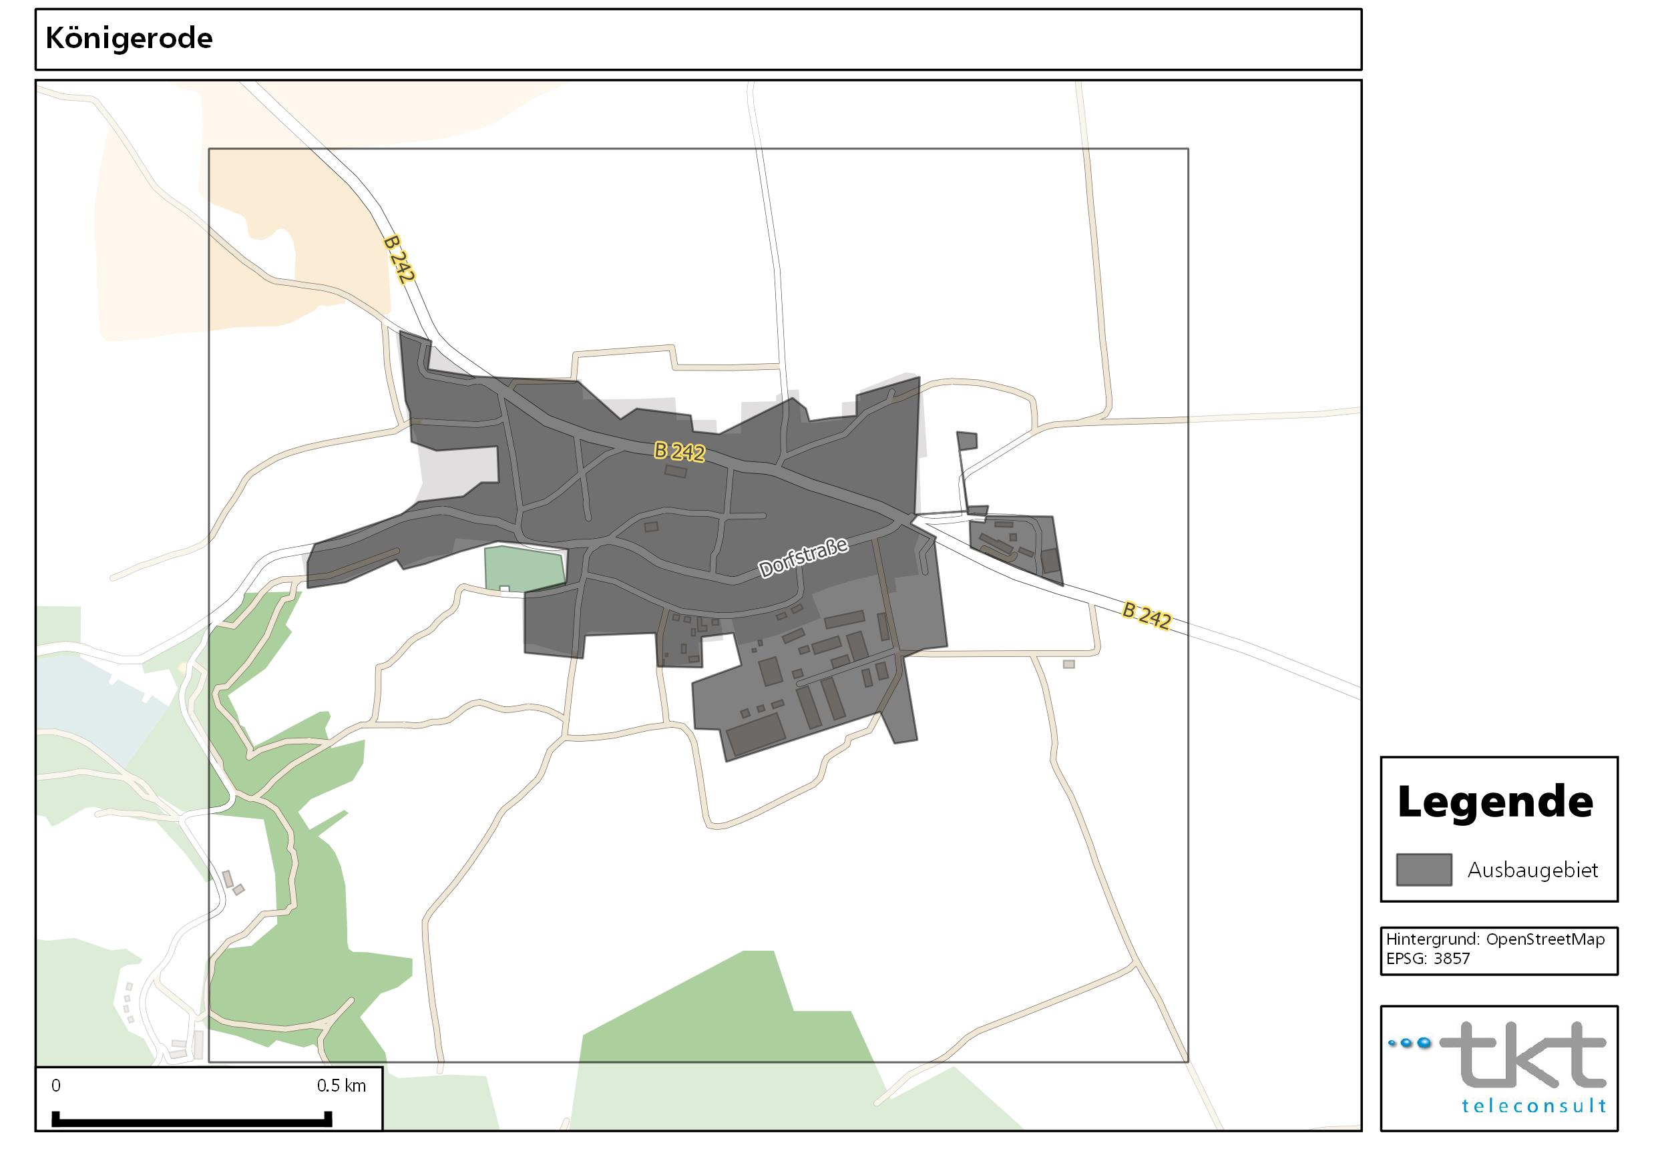Click the B 242 label beside the beige area
Image resolution: width=1656 pixels, height=1167 pixels.
(400, 258)
